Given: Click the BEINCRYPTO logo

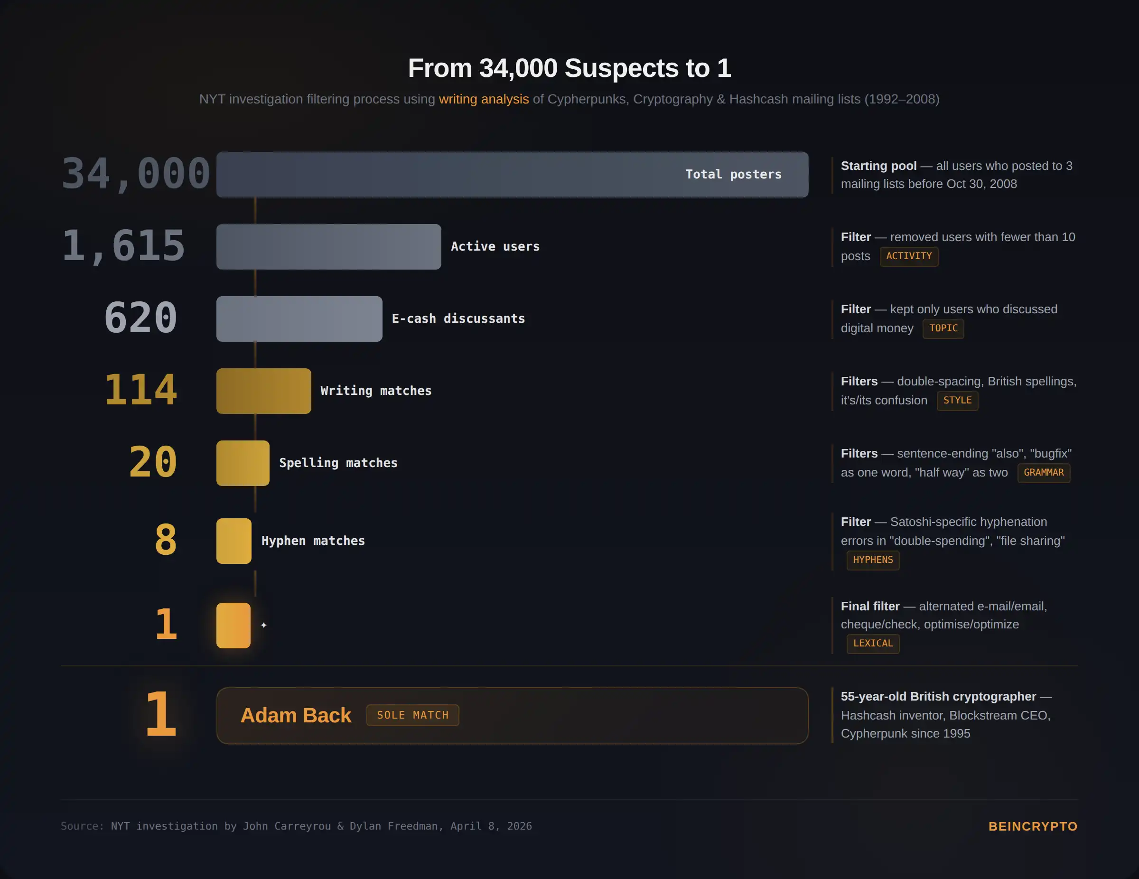Looking at the screenshot, I should point(1033,826).
